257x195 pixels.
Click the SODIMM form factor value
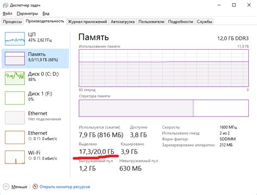pos(228,139)
